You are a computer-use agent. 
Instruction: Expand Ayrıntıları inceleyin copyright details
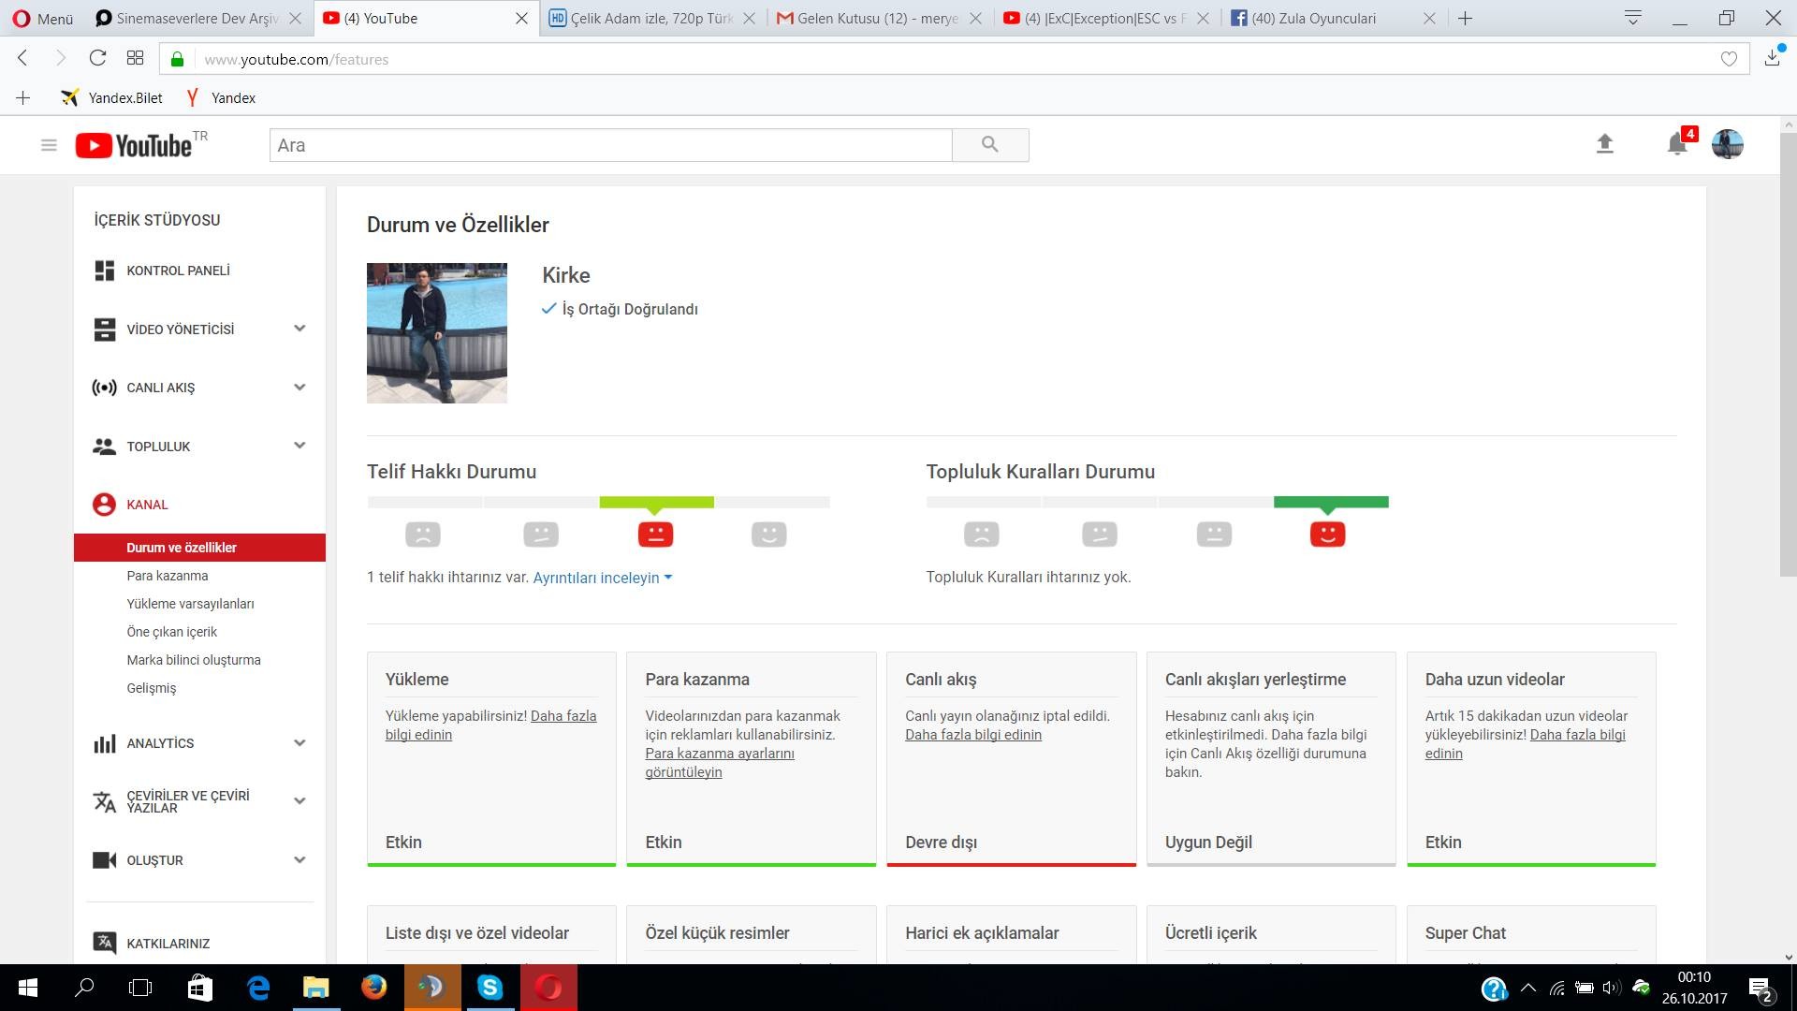click(603, 578)
